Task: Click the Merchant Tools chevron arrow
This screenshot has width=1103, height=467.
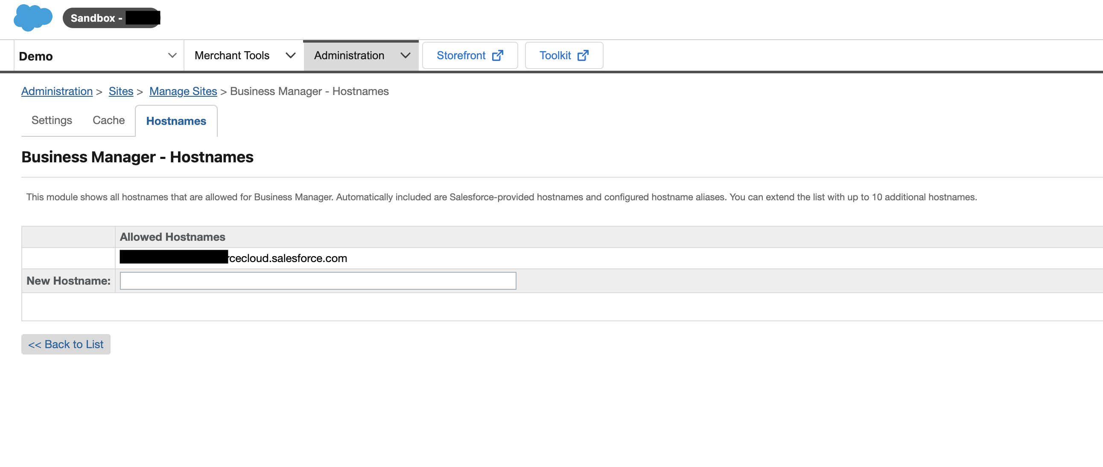Action: coord(290,55)
